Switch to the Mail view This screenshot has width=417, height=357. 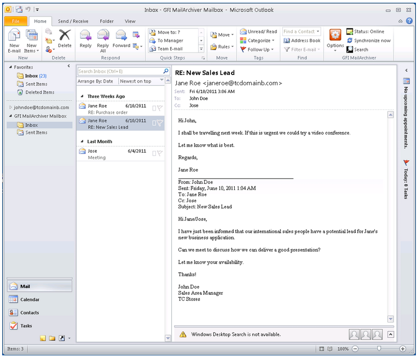pos(39,286)
